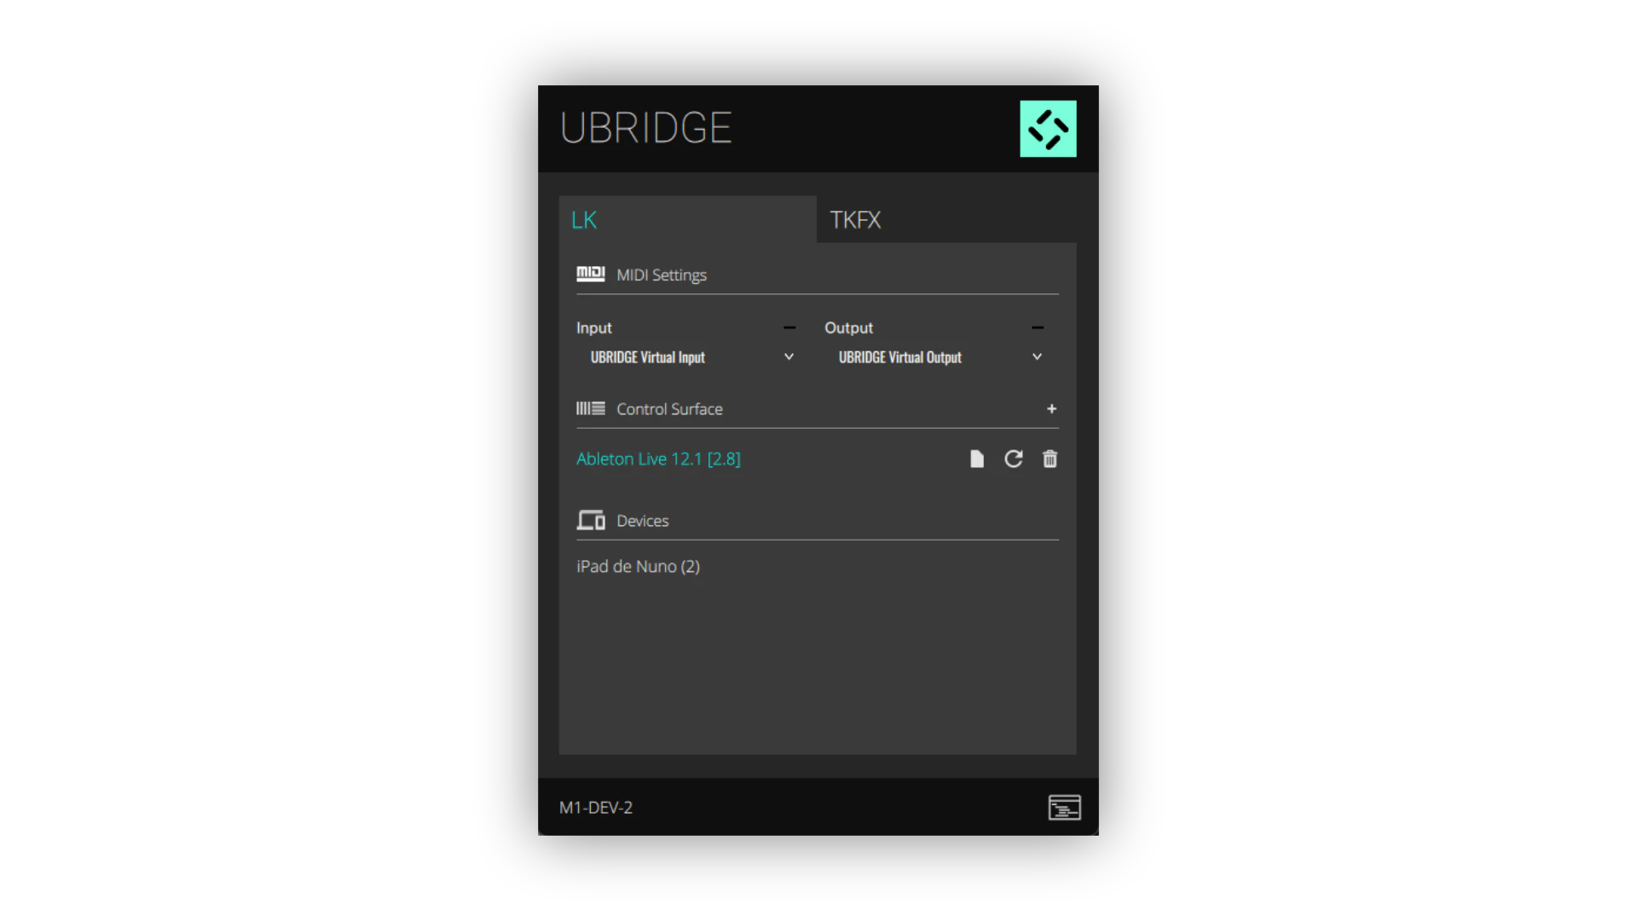
Task: Click the MIDI Settings icon
Action: pyautogui.click(x=590, y=274)
